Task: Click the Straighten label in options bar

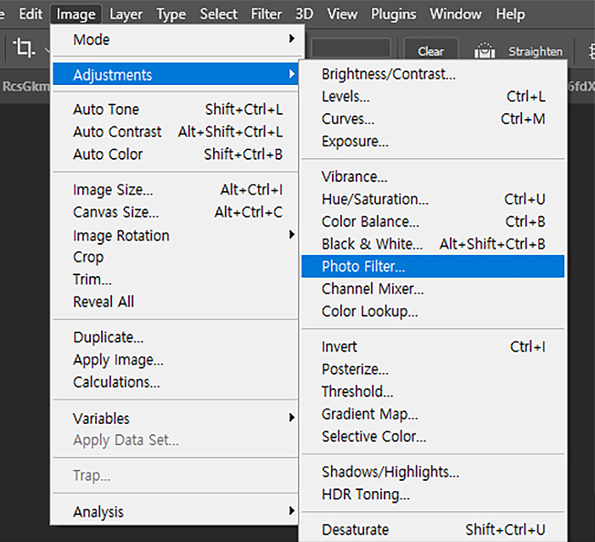Action: (536, 51)
